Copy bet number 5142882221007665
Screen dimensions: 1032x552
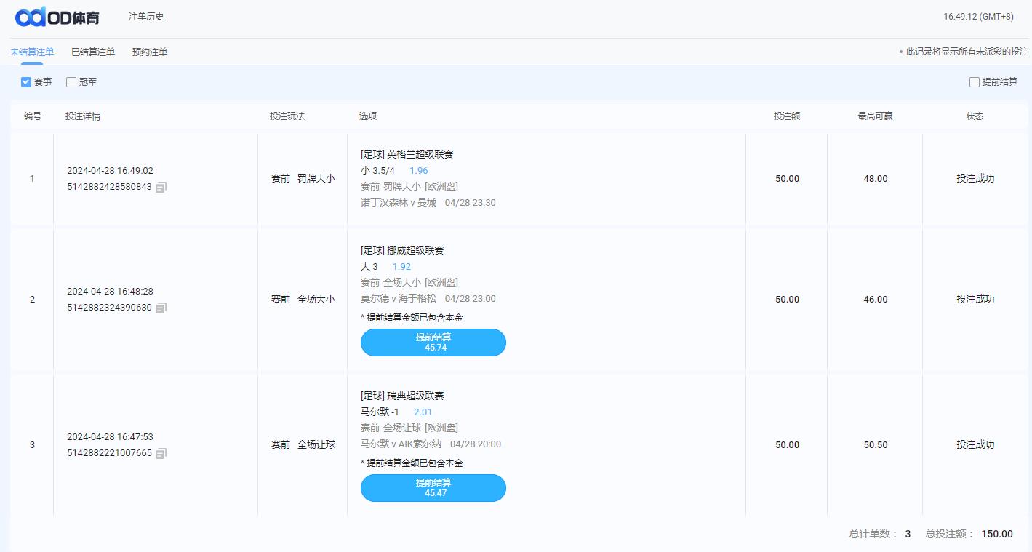[161, 453]
